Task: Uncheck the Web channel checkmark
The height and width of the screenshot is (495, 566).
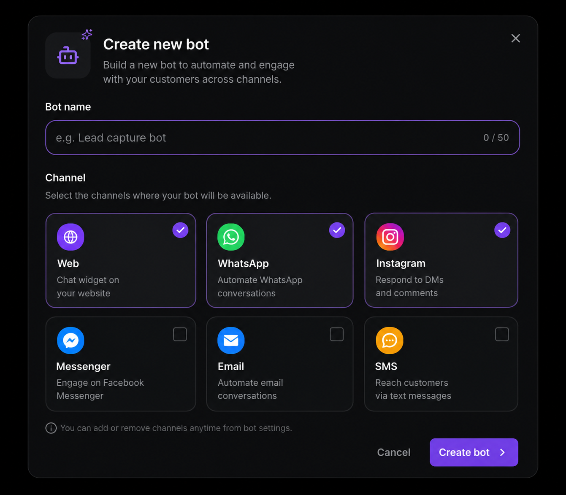Action: (x=180, y=230)
